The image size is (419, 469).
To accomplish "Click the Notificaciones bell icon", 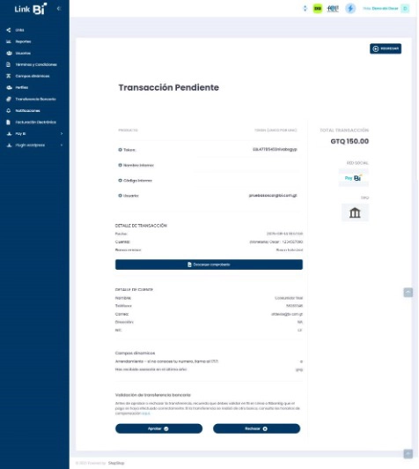I will pos(9,111).
